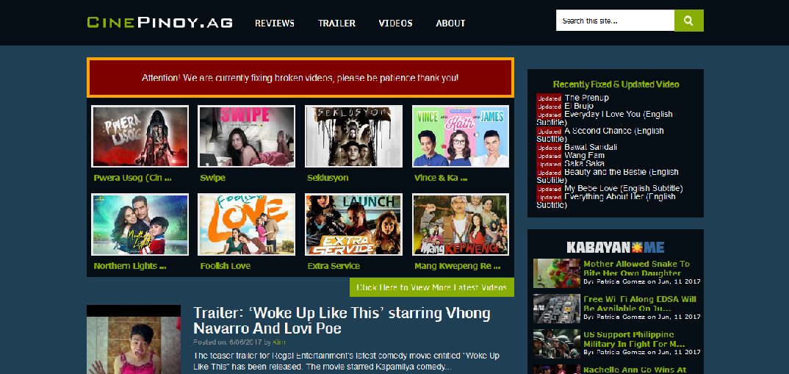Click Here to View More Latest Videos

(x=432, y=287)
